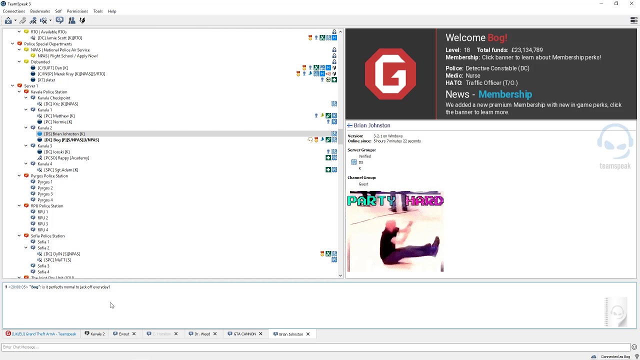Collapse the Sofia Police Station channel
The width and height of the screenshot is (640, 360).
(x=19, y=236)
